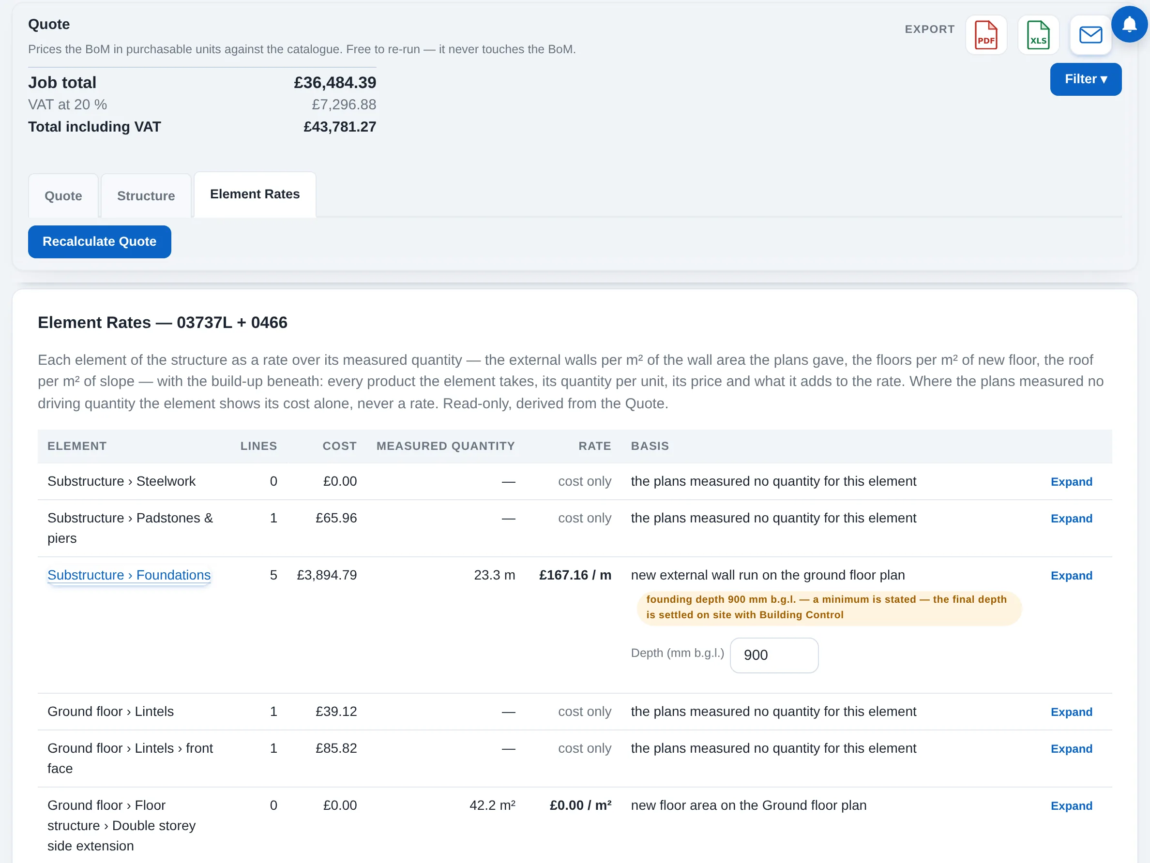
Task: Click 'new external wall run' basis text
Action: [x=768, y=575]
